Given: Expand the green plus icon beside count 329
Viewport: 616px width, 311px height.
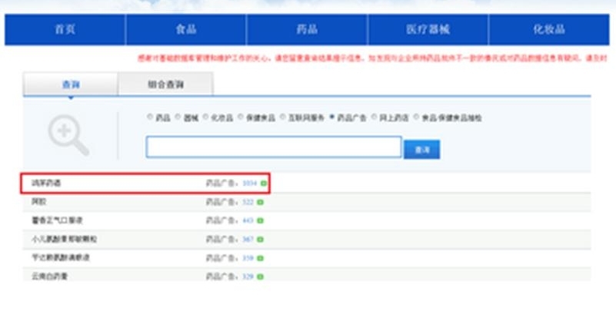Looking at the screenshot, I should 260,276.
